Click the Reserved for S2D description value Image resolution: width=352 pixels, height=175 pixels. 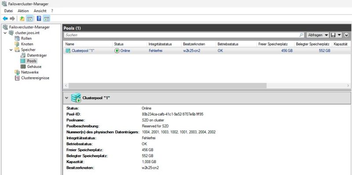point(155,126)
